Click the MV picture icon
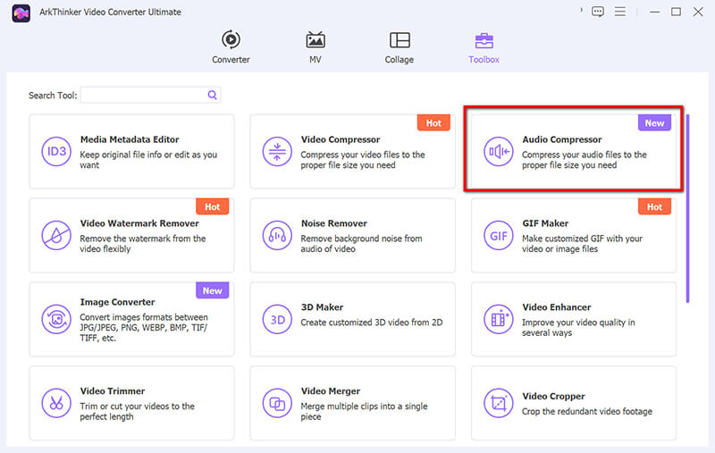This screenshot has width=715, height=453. (315, 40)
